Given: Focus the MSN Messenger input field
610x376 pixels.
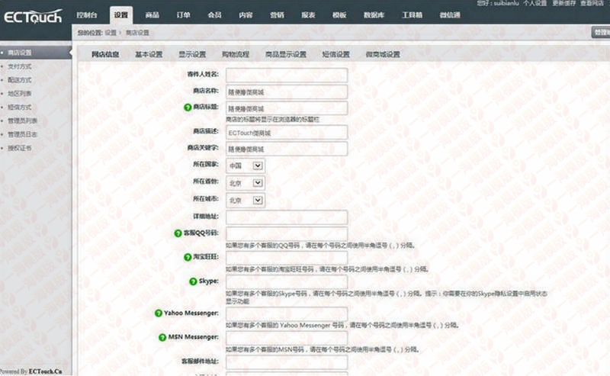Looking at the screenshot, I should [x=287, y=338].
